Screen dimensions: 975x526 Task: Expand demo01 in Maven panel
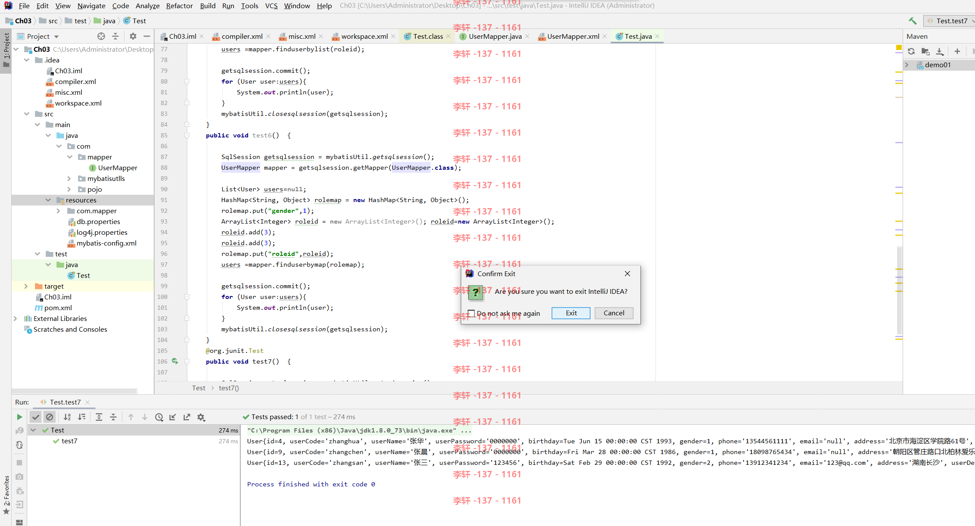pyautogui.click(x=907, y=65)
